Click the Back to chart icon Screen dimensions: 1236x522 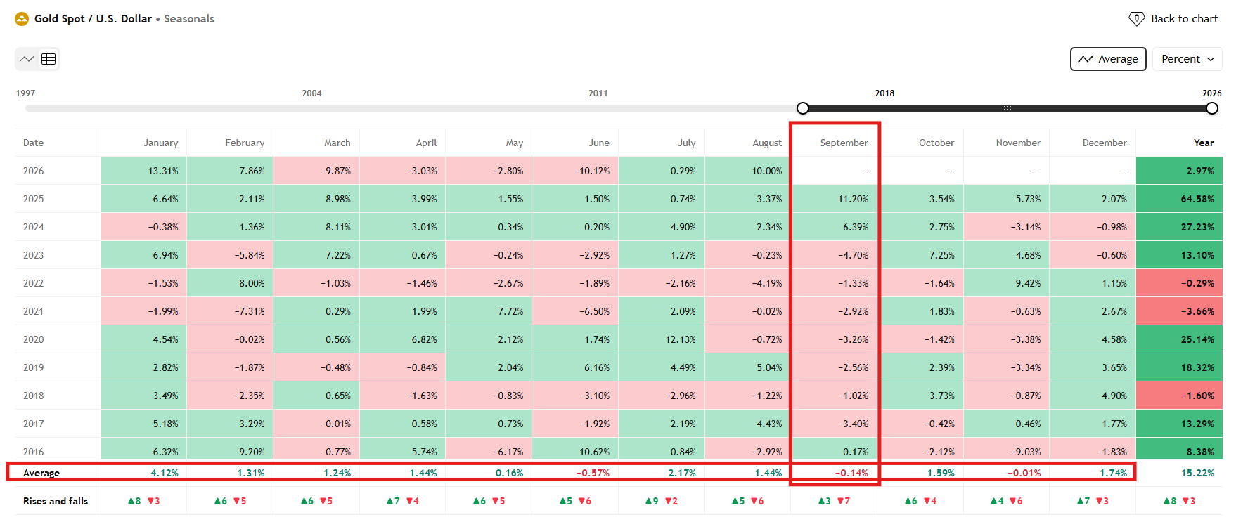click(1136, 19)
